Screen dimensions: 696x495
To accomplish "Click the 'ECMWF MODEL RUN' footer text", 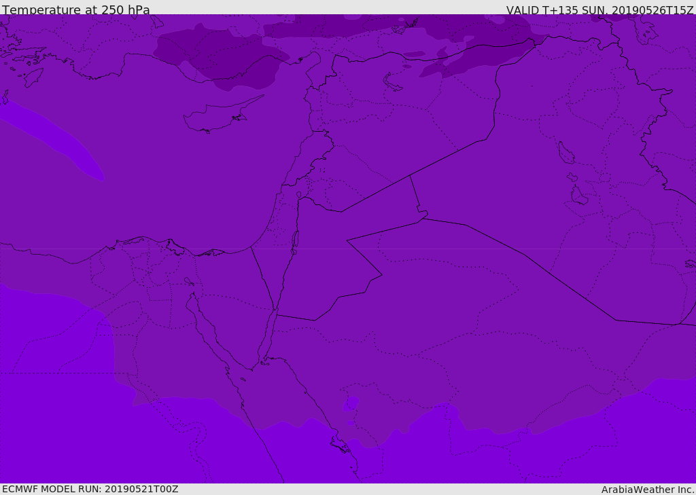I will [90, 489].
